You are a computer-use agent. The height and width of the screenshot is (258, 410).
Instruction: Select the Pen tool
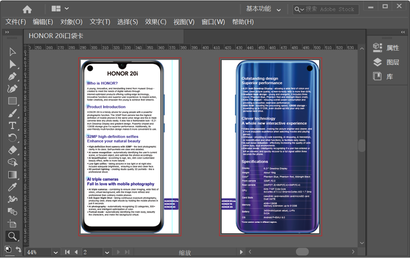pos(12,76)
